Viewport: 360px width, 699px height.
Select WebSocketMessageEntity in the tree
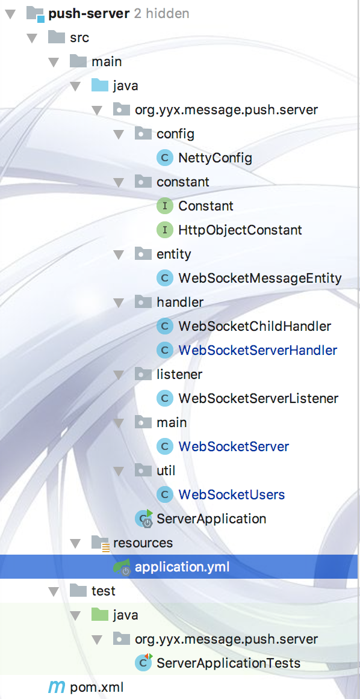[x=260, y=278]
